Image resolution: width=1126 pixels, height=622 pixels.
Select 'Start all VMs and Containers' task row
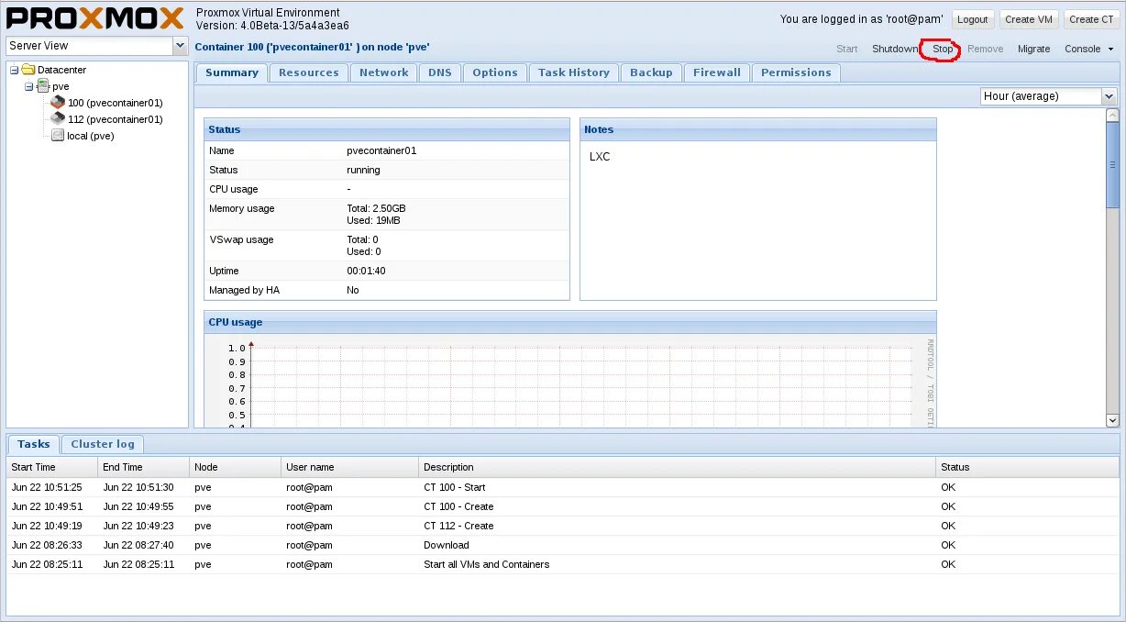[563, 564]
